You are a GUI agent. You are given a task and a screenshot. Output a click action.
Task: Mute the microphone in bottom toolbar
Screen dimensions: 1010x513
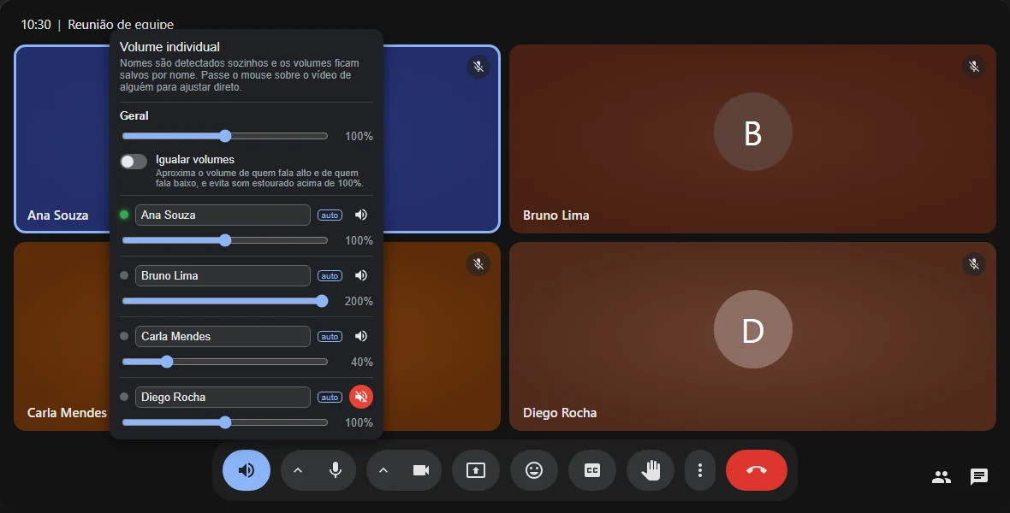pyautogui.click(x=336, y=470)
